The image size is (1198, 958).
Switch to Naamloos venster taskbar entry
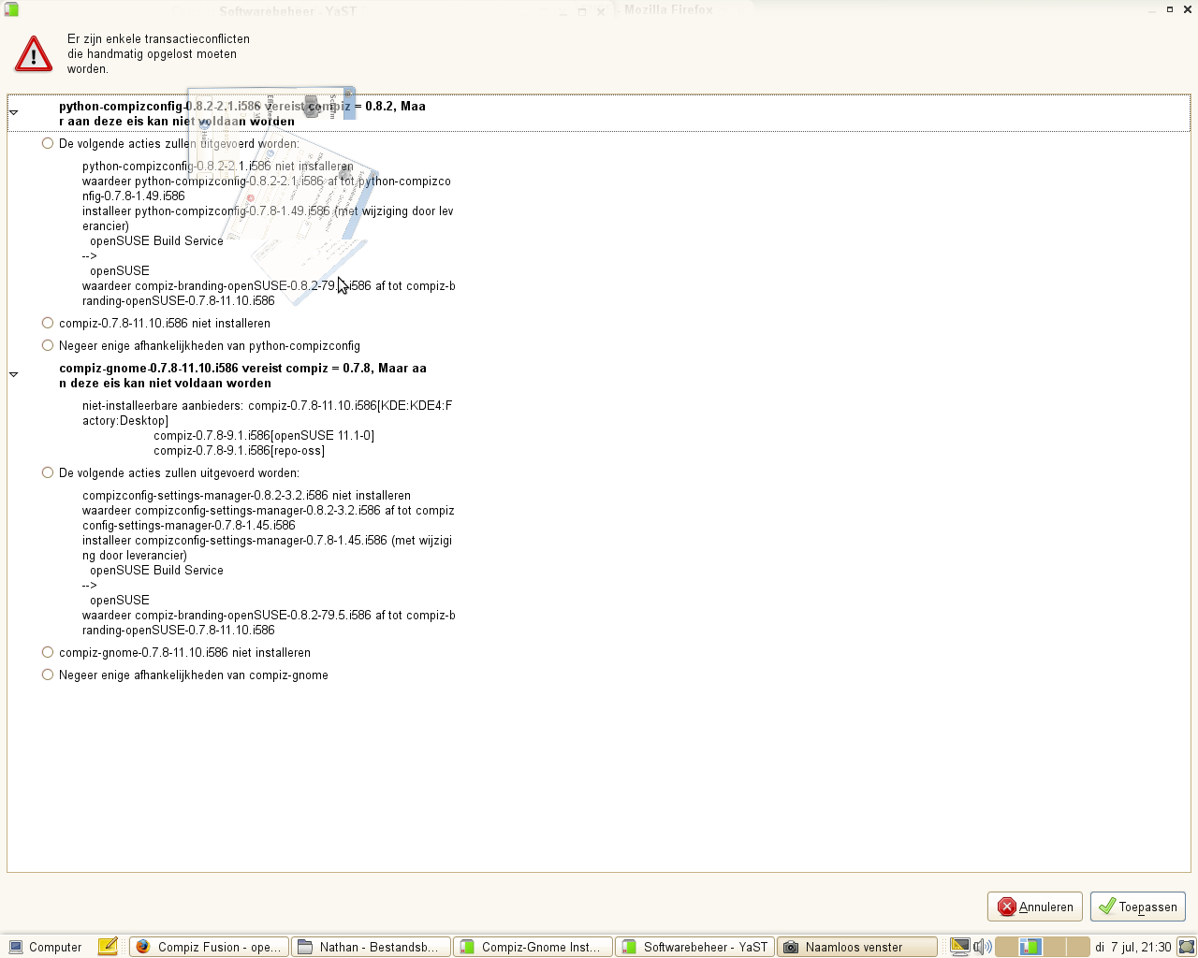856,947
